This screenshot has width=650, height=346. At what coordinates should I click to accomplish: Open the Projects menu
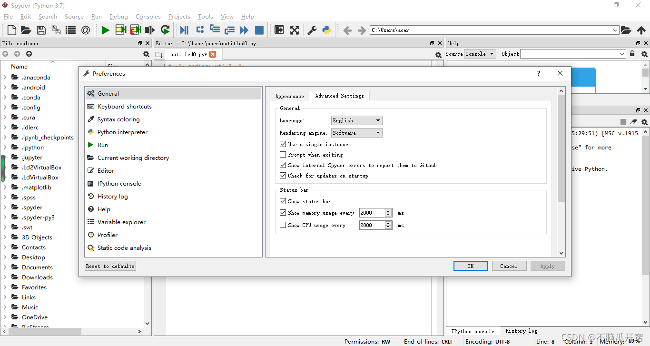(179, 16)
